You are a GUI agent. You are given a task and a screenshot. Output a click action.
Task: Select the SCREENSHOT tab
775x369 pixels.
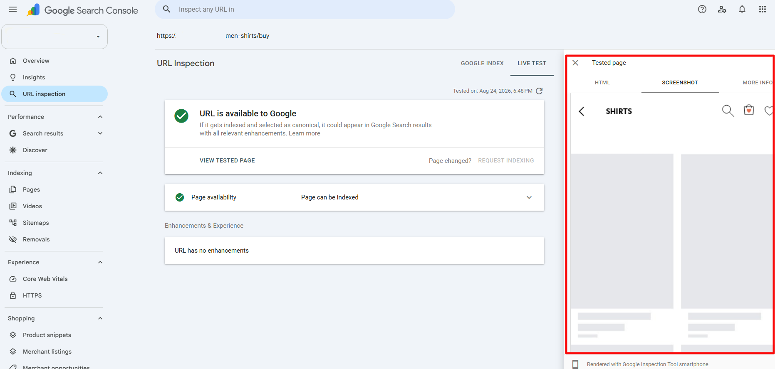(x=680, y=83)
